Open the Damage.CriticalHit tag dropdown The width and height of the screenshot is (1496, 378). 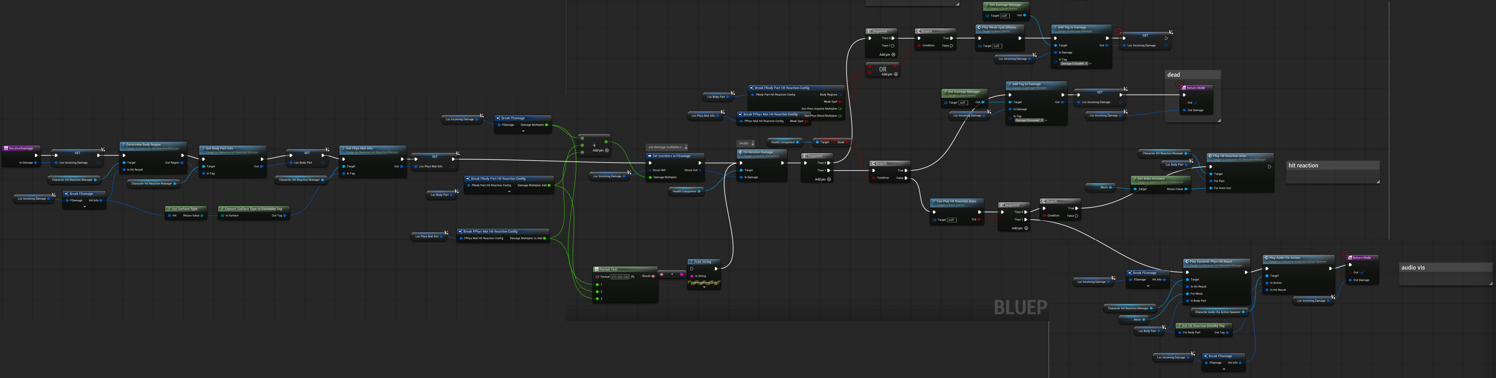pos(1090,64)
